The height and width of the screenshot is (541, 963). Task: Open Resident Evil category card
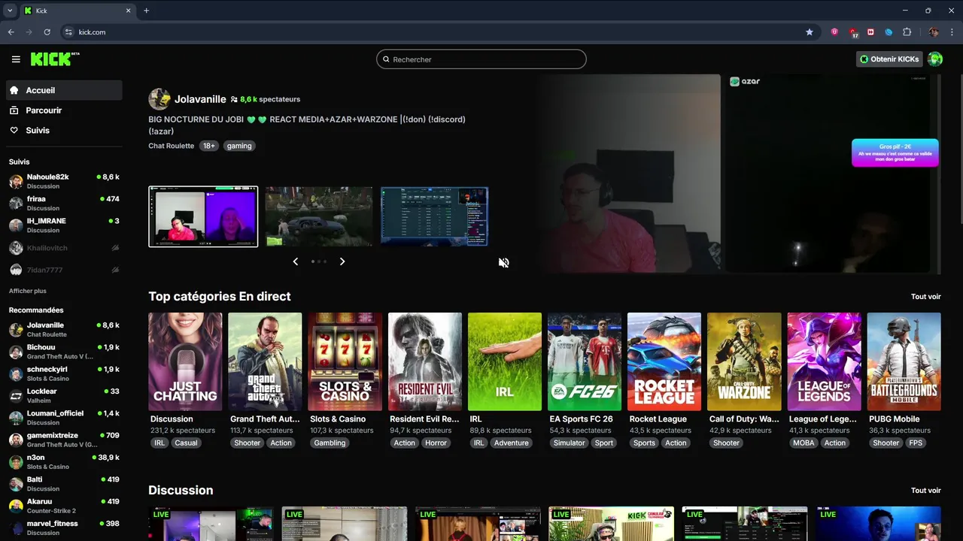(425, 361)
